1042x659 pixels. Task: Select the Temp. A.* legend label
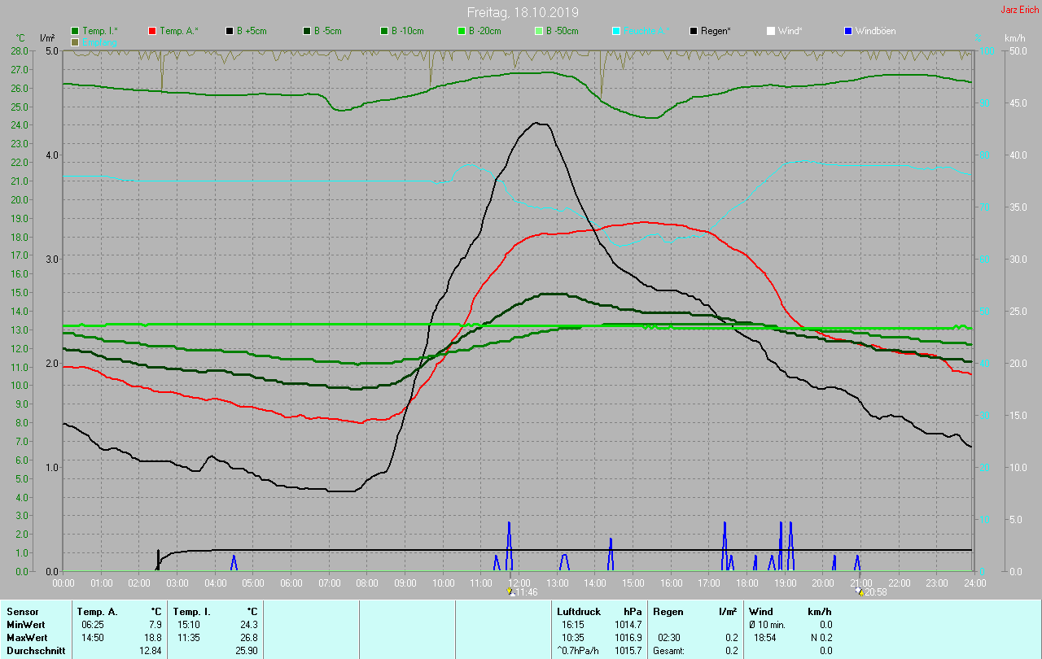point(178,31)
